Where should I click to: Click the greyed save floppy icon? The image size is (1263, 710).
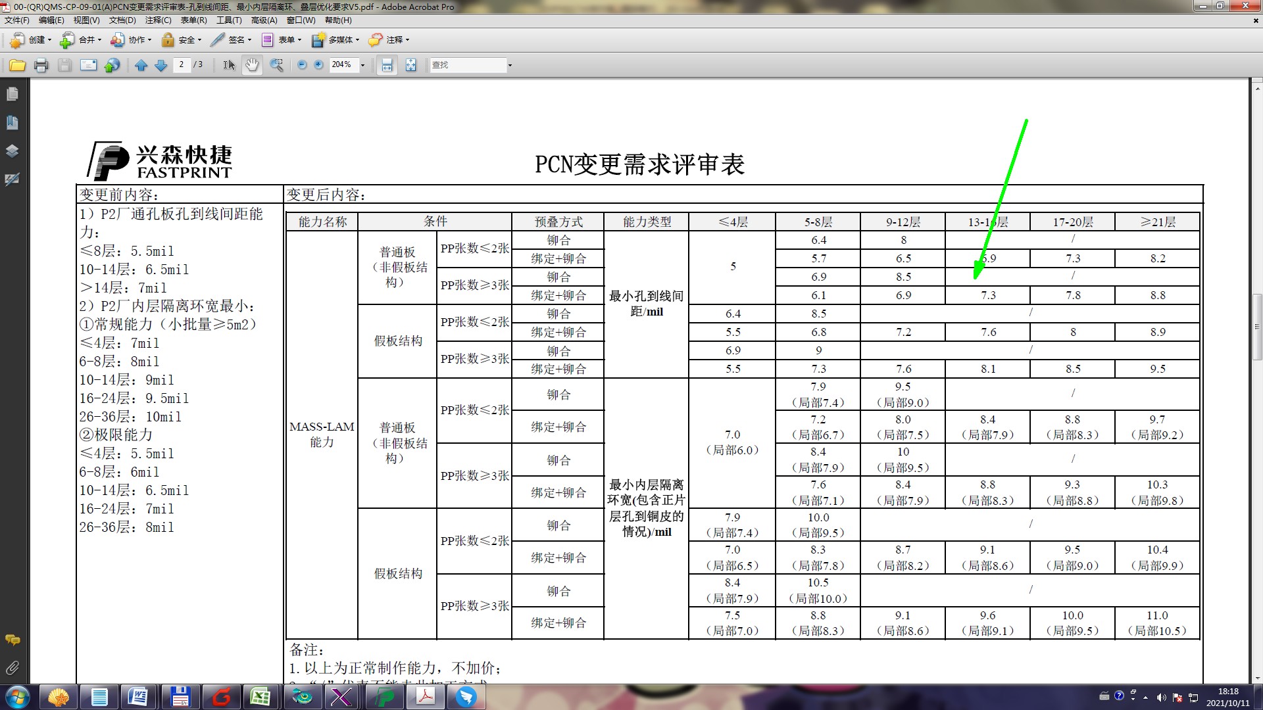click(x=64, y=65)
